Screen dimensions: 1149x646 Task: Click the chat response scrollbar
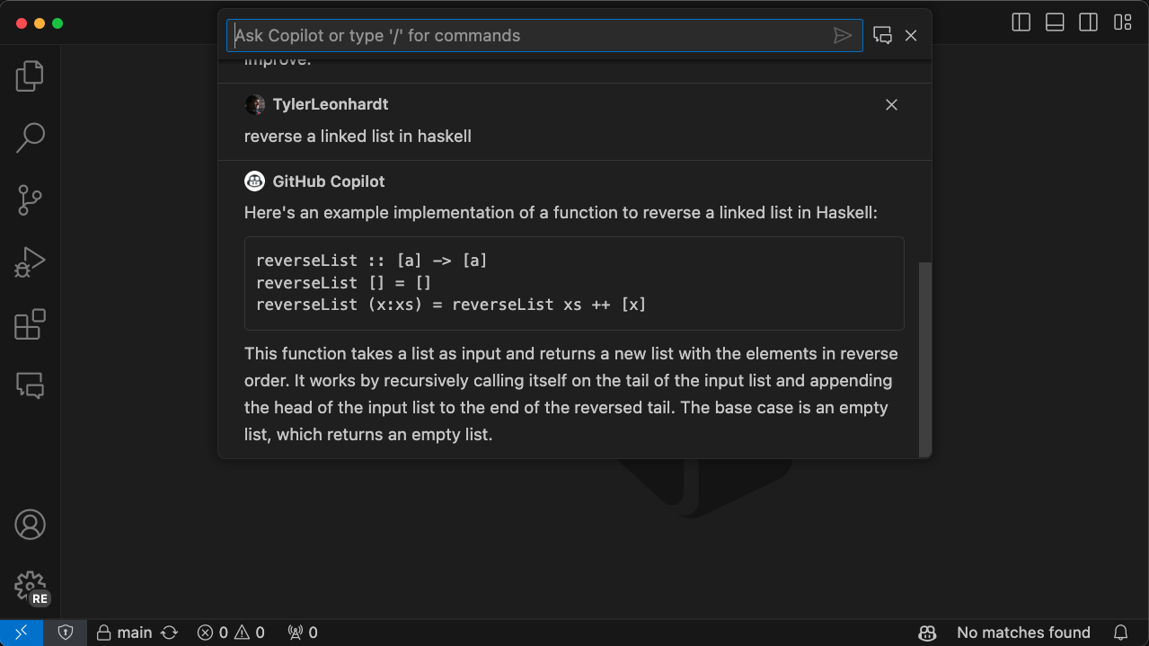click(925, 359)
